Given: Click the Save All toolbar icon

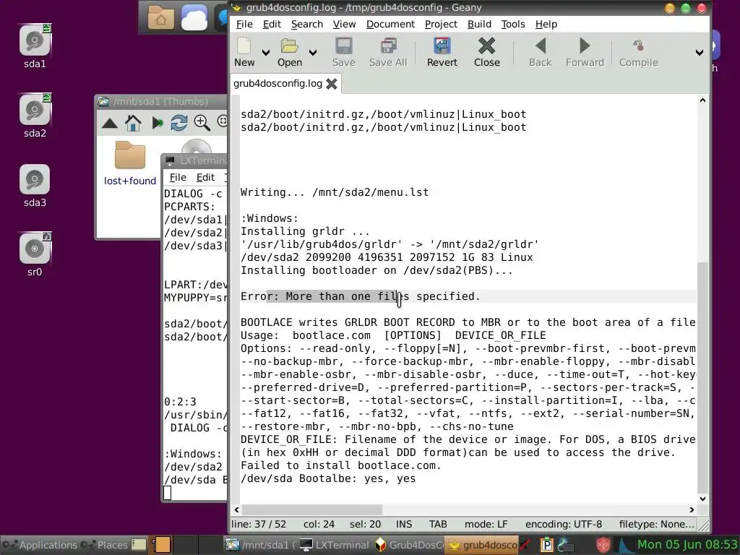Looking at the screenshot, I should click(x=388, y=46).
